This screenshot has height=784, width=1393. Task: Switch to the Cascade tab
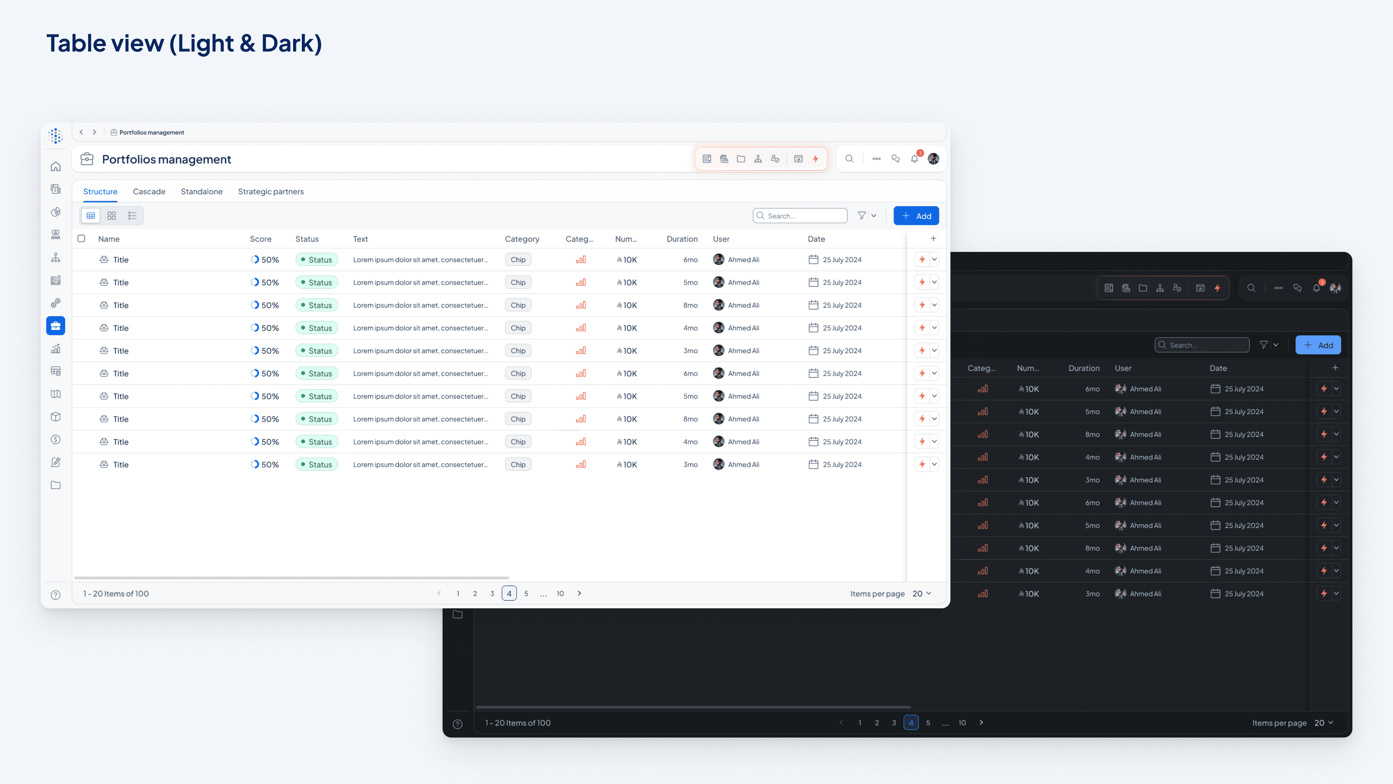[149, 192]
